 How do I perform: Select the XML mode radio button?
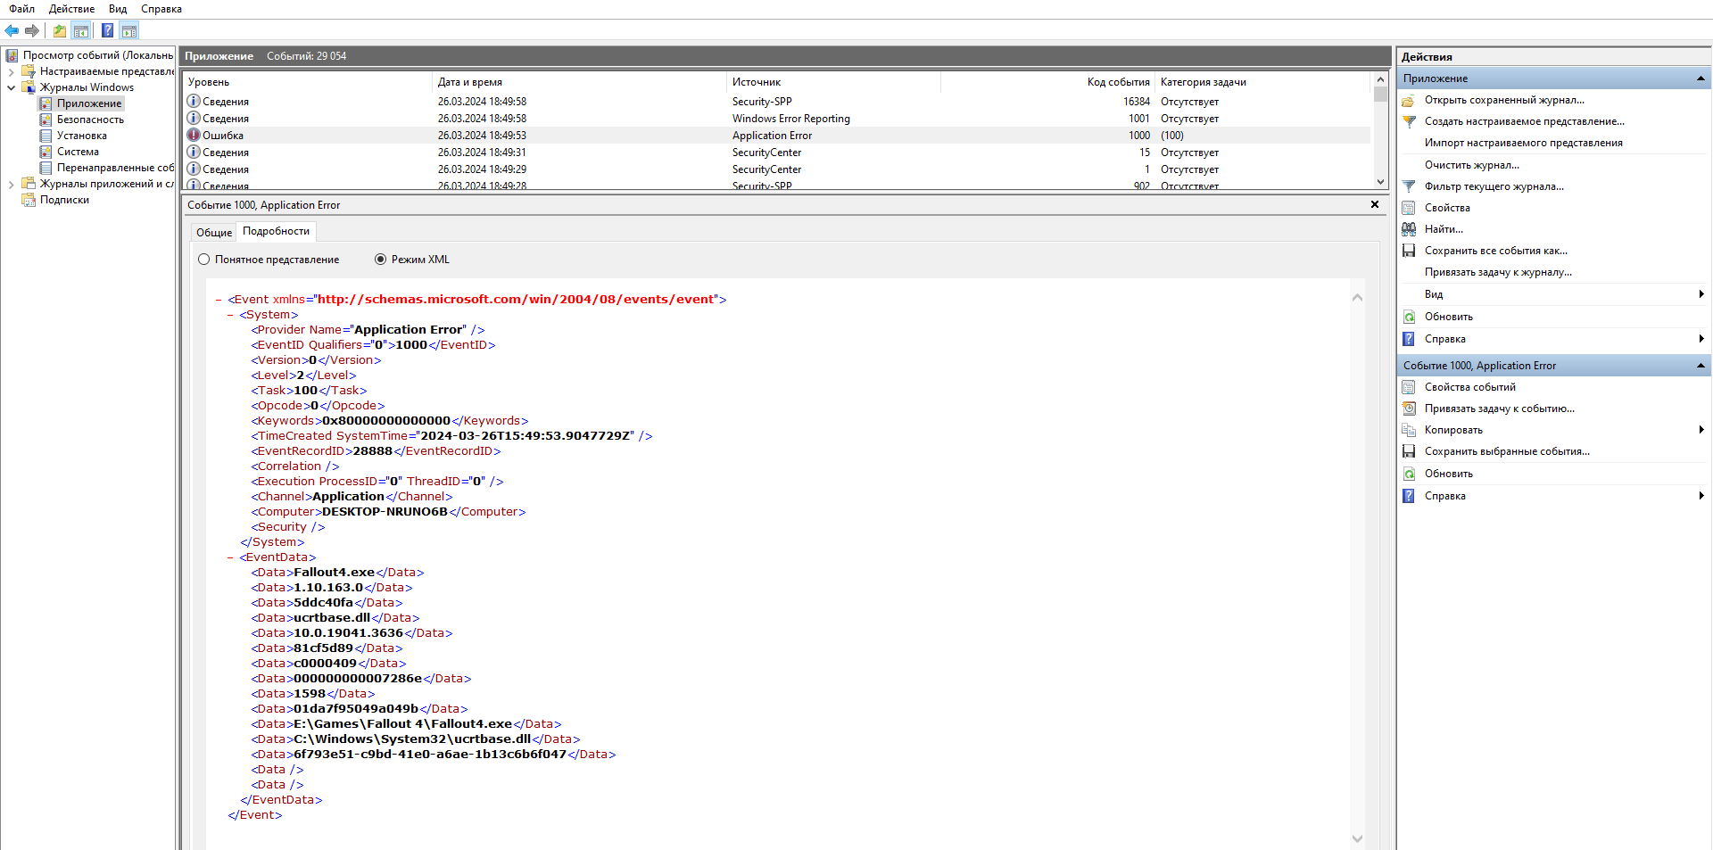[381, 260]
